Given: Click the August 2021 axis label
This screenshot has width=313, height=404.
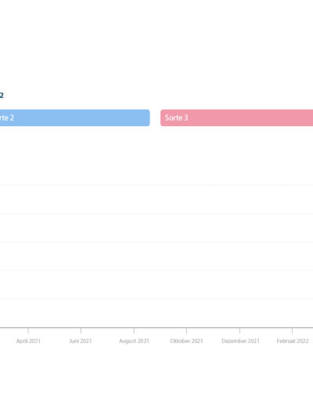Looking at the screenshot, I should click(x=134, y=341).
